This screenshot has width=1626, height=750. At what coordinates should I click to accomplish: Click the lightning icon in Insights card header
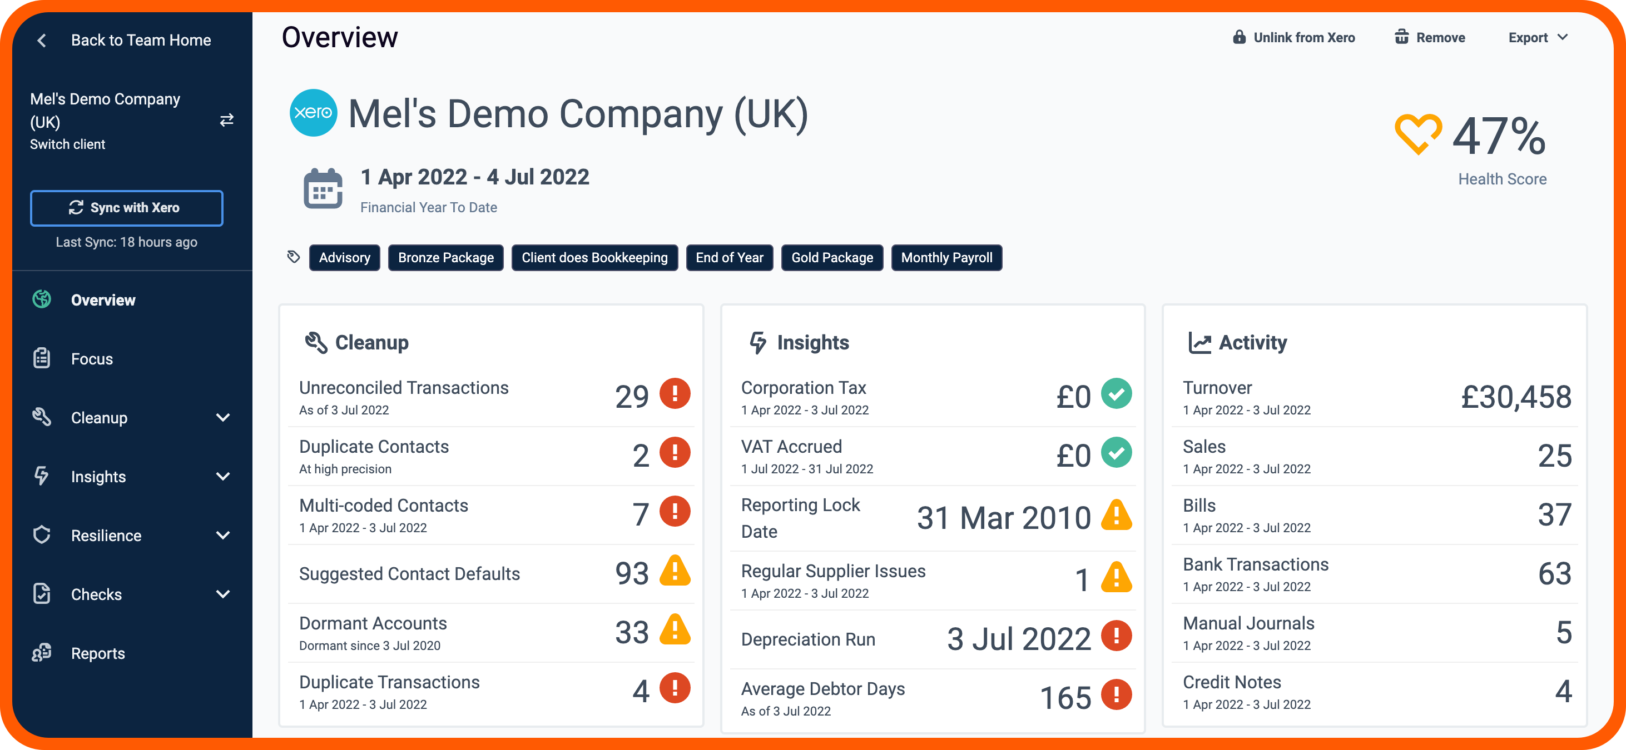coord(758,343)
